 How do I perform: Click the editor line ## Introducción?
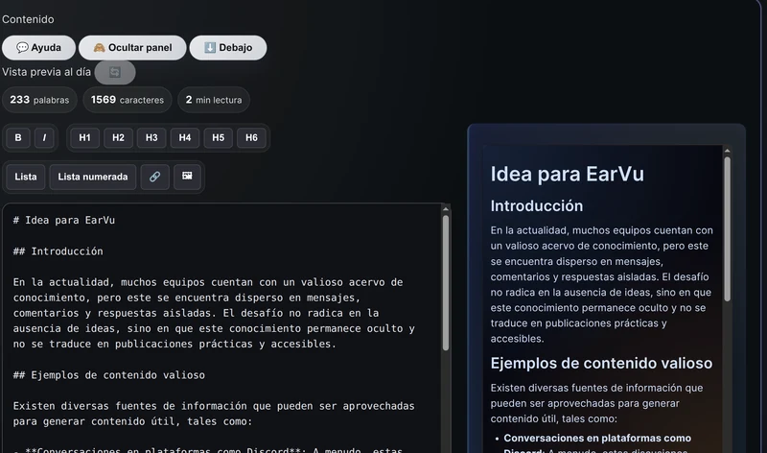(x=58, y=251)
